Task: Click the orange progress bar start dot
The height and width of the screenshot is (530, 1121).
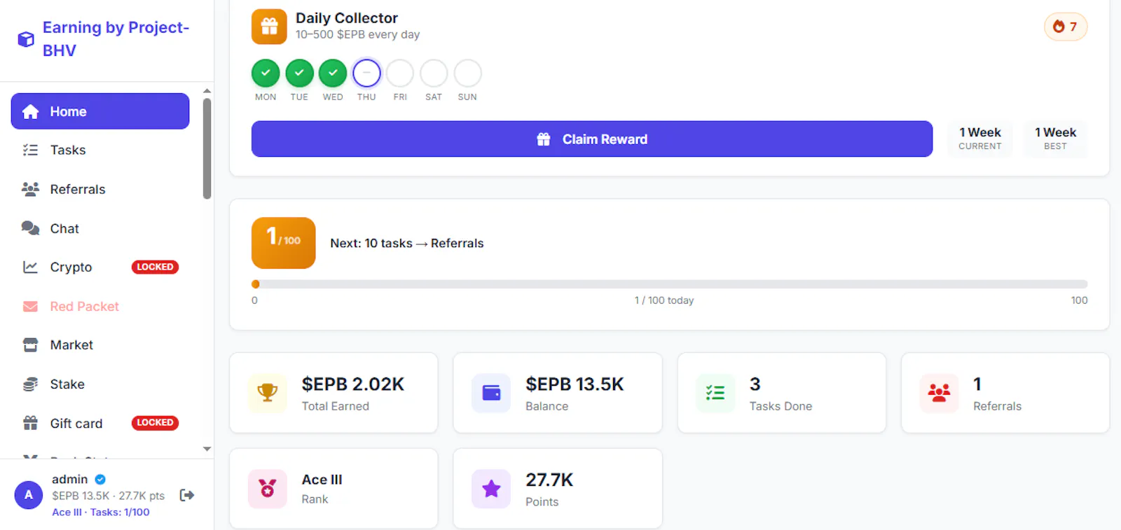Action: click(256, 284)
